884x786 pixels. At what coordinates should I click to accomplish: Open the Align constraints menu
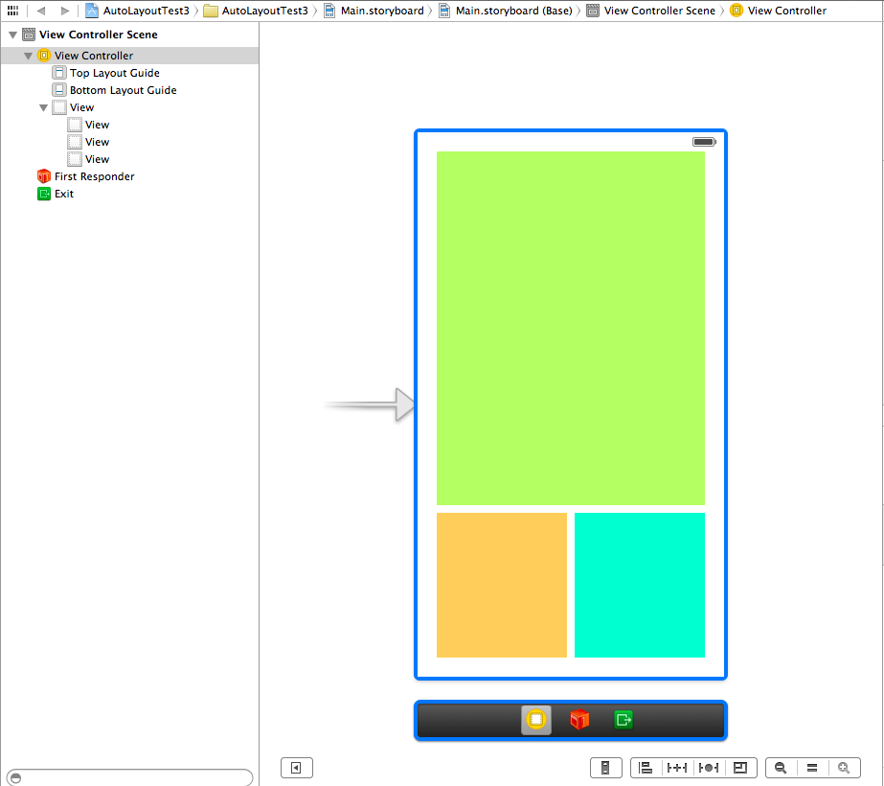click(646, 768)
